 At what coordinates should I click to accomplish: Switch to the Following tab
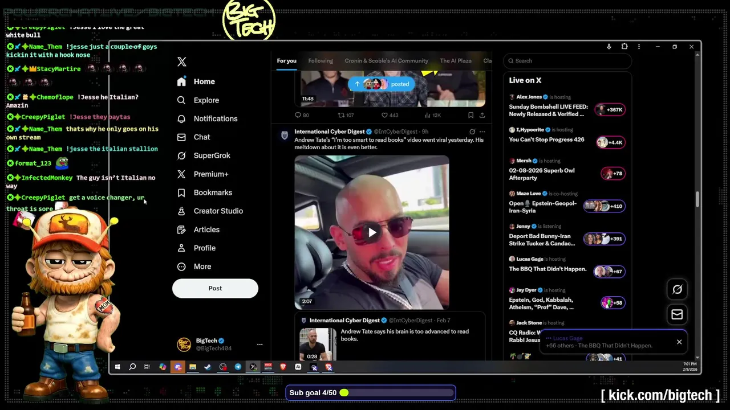click(x=321, y=61)
